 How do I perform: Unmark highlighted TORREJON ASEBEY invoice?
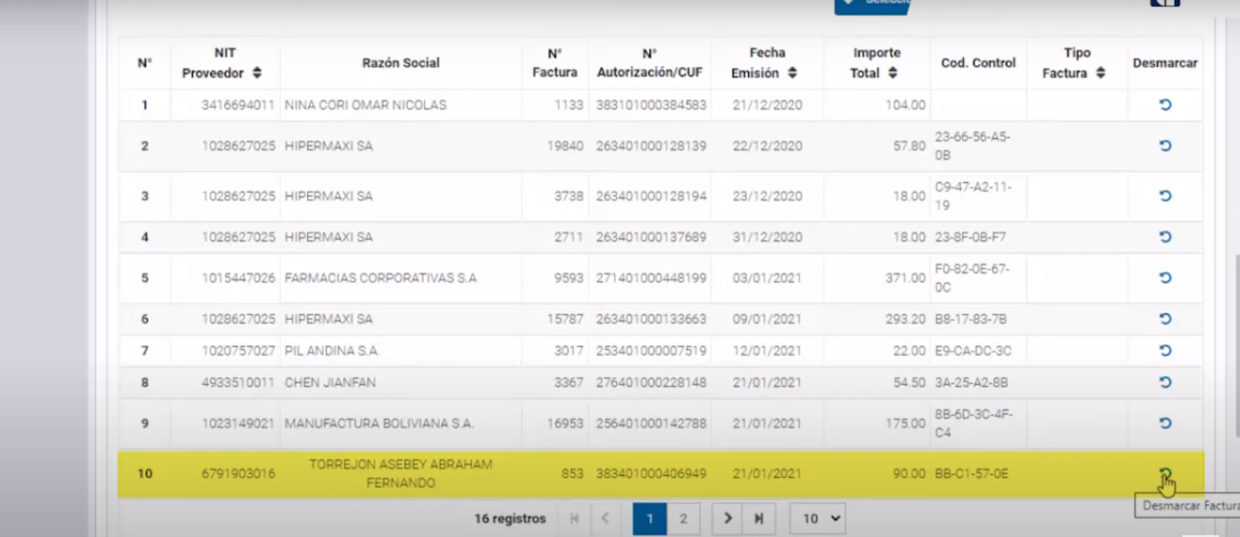(x=1165, y=474)
